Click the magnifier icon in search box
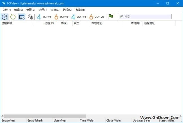Viewport: 183px width, 123px height. (122, 17)
